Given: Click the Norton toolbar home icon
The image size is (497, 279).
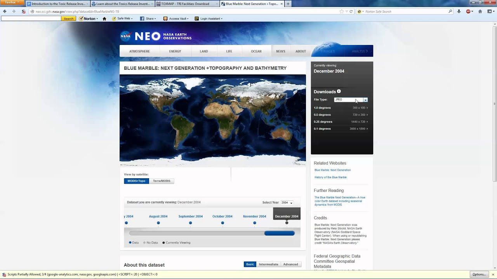Looking at the screenshot, I should click(104, 19).
